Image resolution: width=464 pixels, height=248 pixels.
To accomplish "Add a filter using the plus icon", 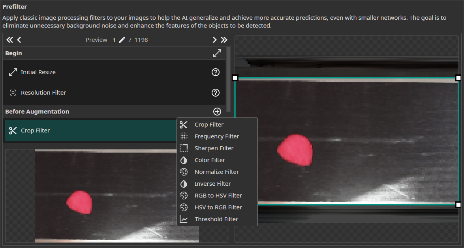I will [217, 112].
